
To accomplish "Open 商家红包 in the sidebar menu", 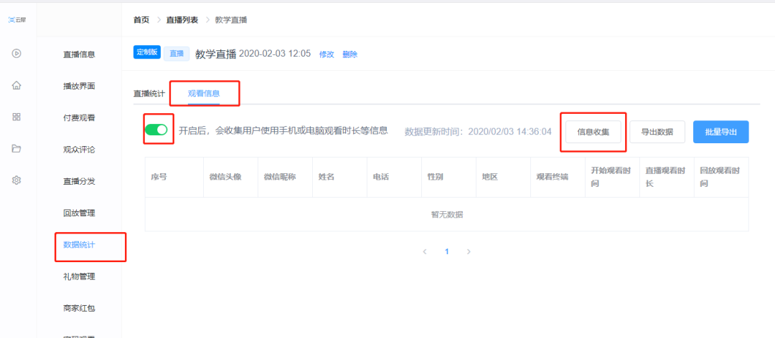I will [x=79, y=309].
